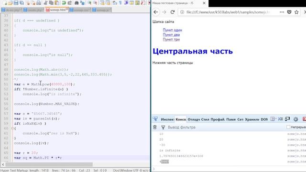Open DevTools settings gear
Viewport: 306px width, 172px height.
click(x=295, y=119)
